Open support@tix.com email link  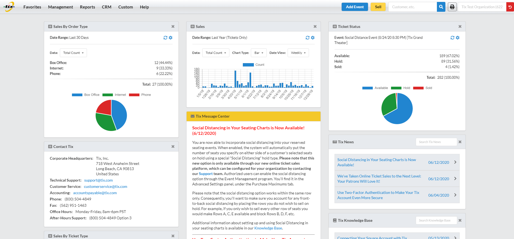click(98, 180)
